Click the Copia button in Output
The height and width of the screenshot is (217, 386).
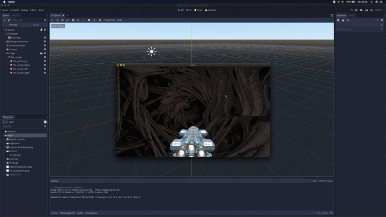[314, 181]
